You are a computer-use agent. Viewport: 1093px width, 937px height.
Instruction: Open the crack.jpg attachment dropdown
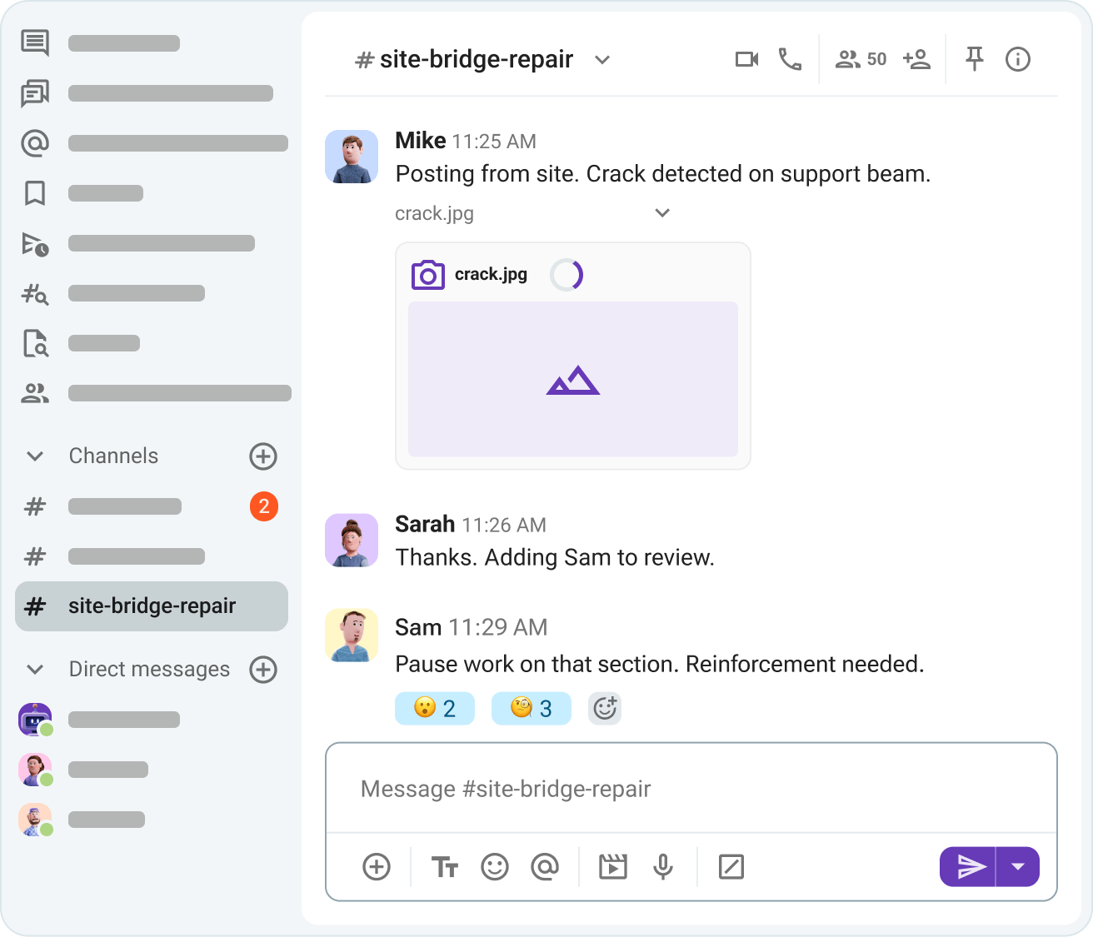(662, 213)
